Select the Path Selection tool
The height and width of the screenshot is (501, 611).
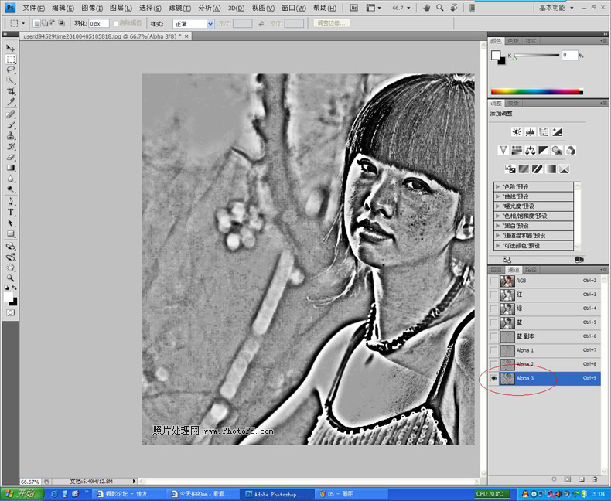tap(11, 223)
